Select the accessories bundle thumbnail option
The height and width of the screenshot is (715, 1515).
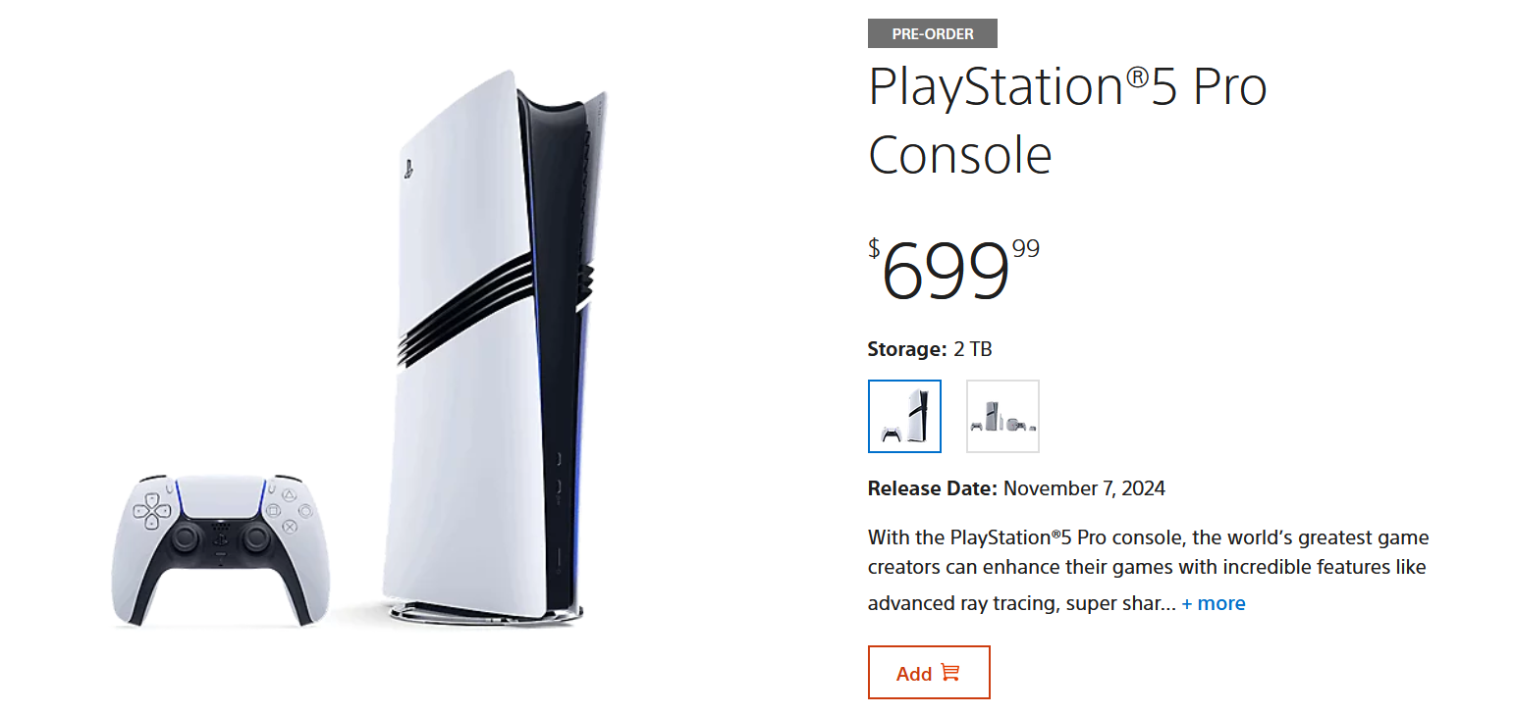pyautogui.click(x=1002, y=416)
